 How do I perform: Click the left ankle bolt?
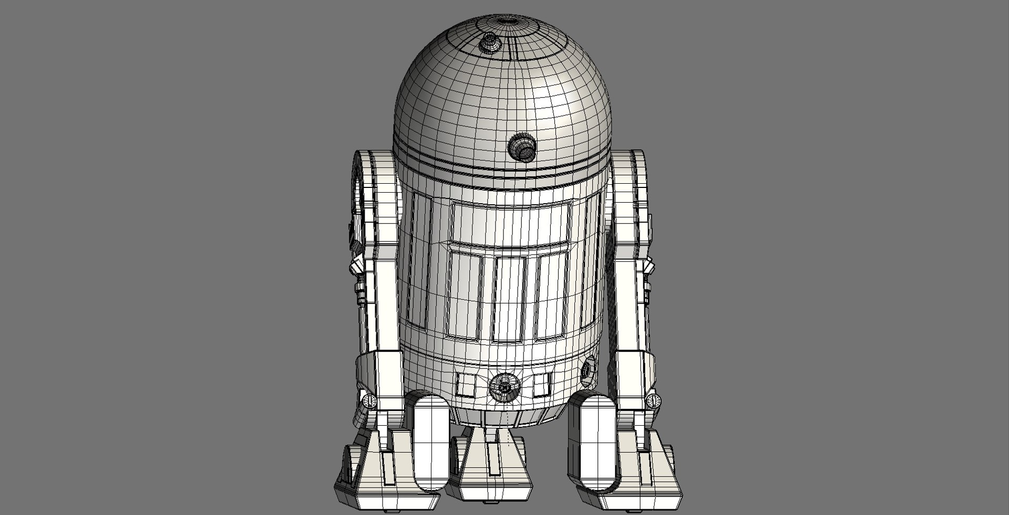click(369, 402)
